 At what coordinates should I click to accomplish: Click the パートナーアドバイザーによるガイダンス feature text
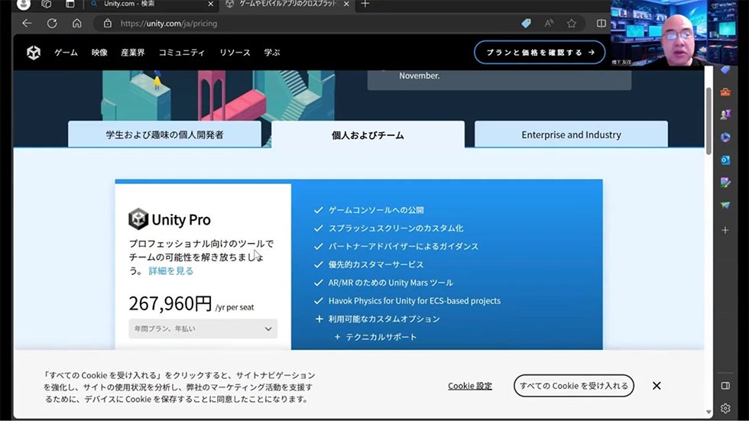pyautogui.click(x=404, y=246)
